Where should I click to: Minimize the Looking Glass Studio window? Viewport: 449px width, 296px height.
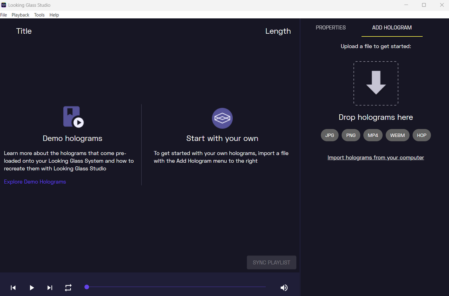(406, 5)
